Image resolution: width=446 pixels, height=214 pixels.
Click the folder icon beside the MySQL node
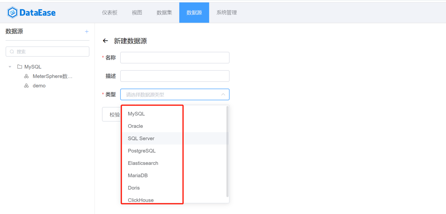tap(19, 66)
